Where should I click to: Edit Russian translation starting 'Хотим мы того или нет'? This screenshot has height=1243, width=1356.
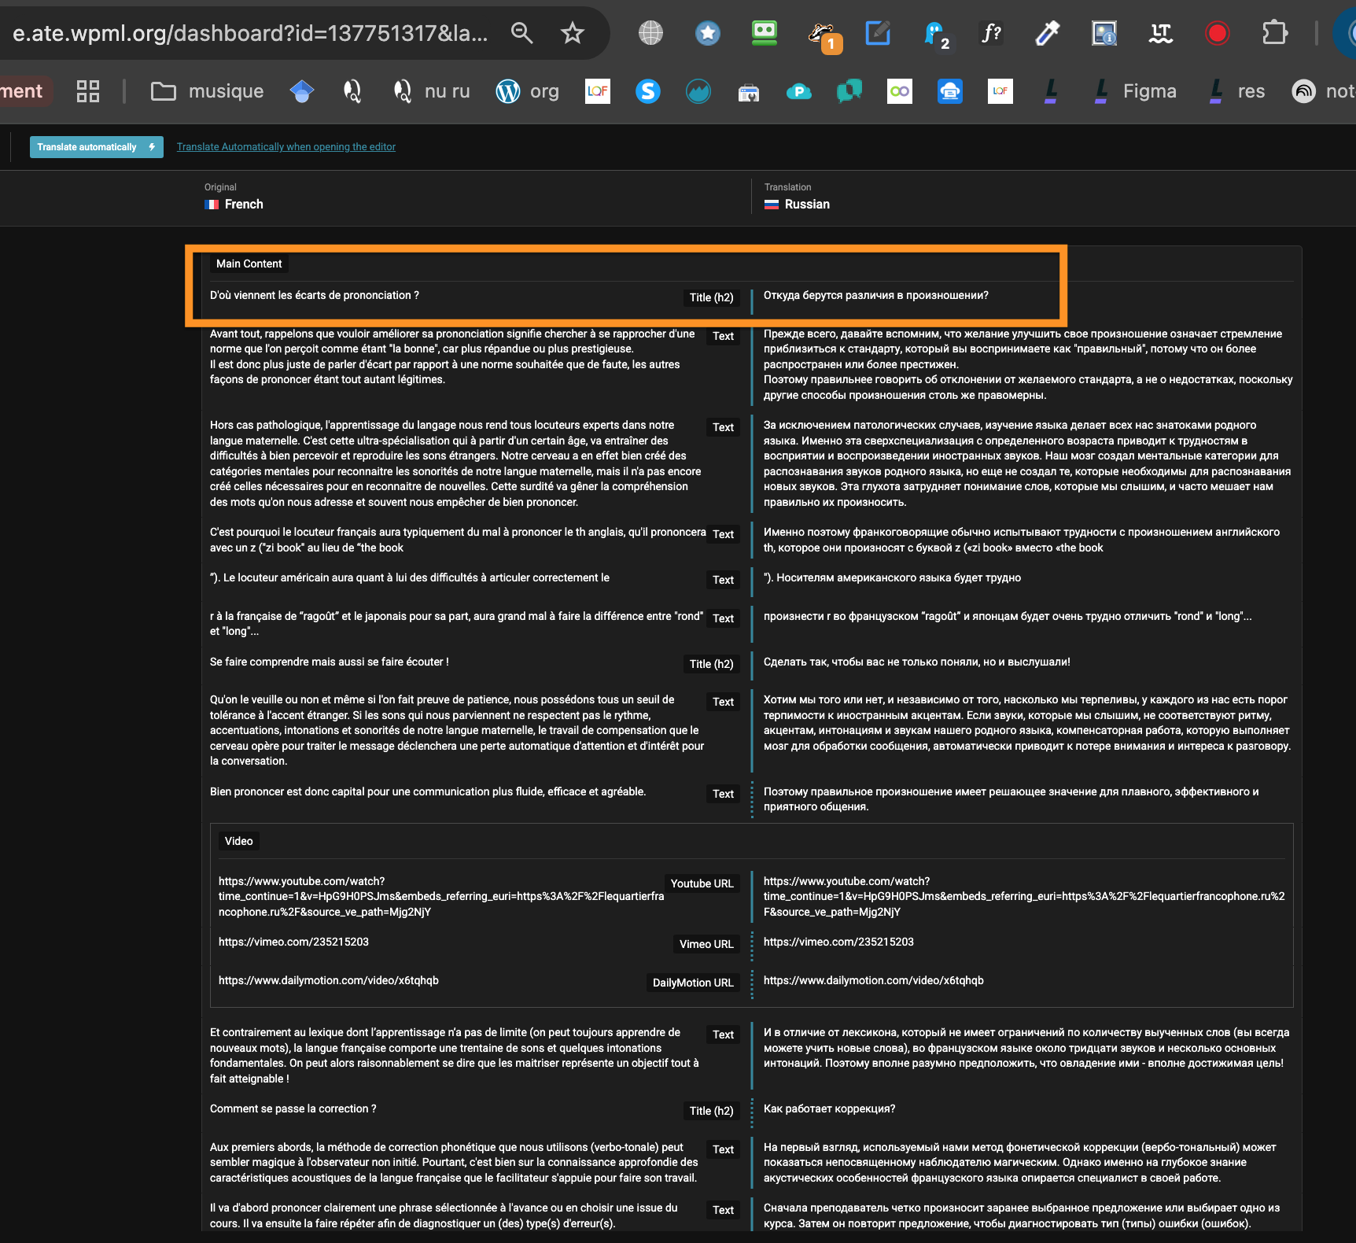1026,723
